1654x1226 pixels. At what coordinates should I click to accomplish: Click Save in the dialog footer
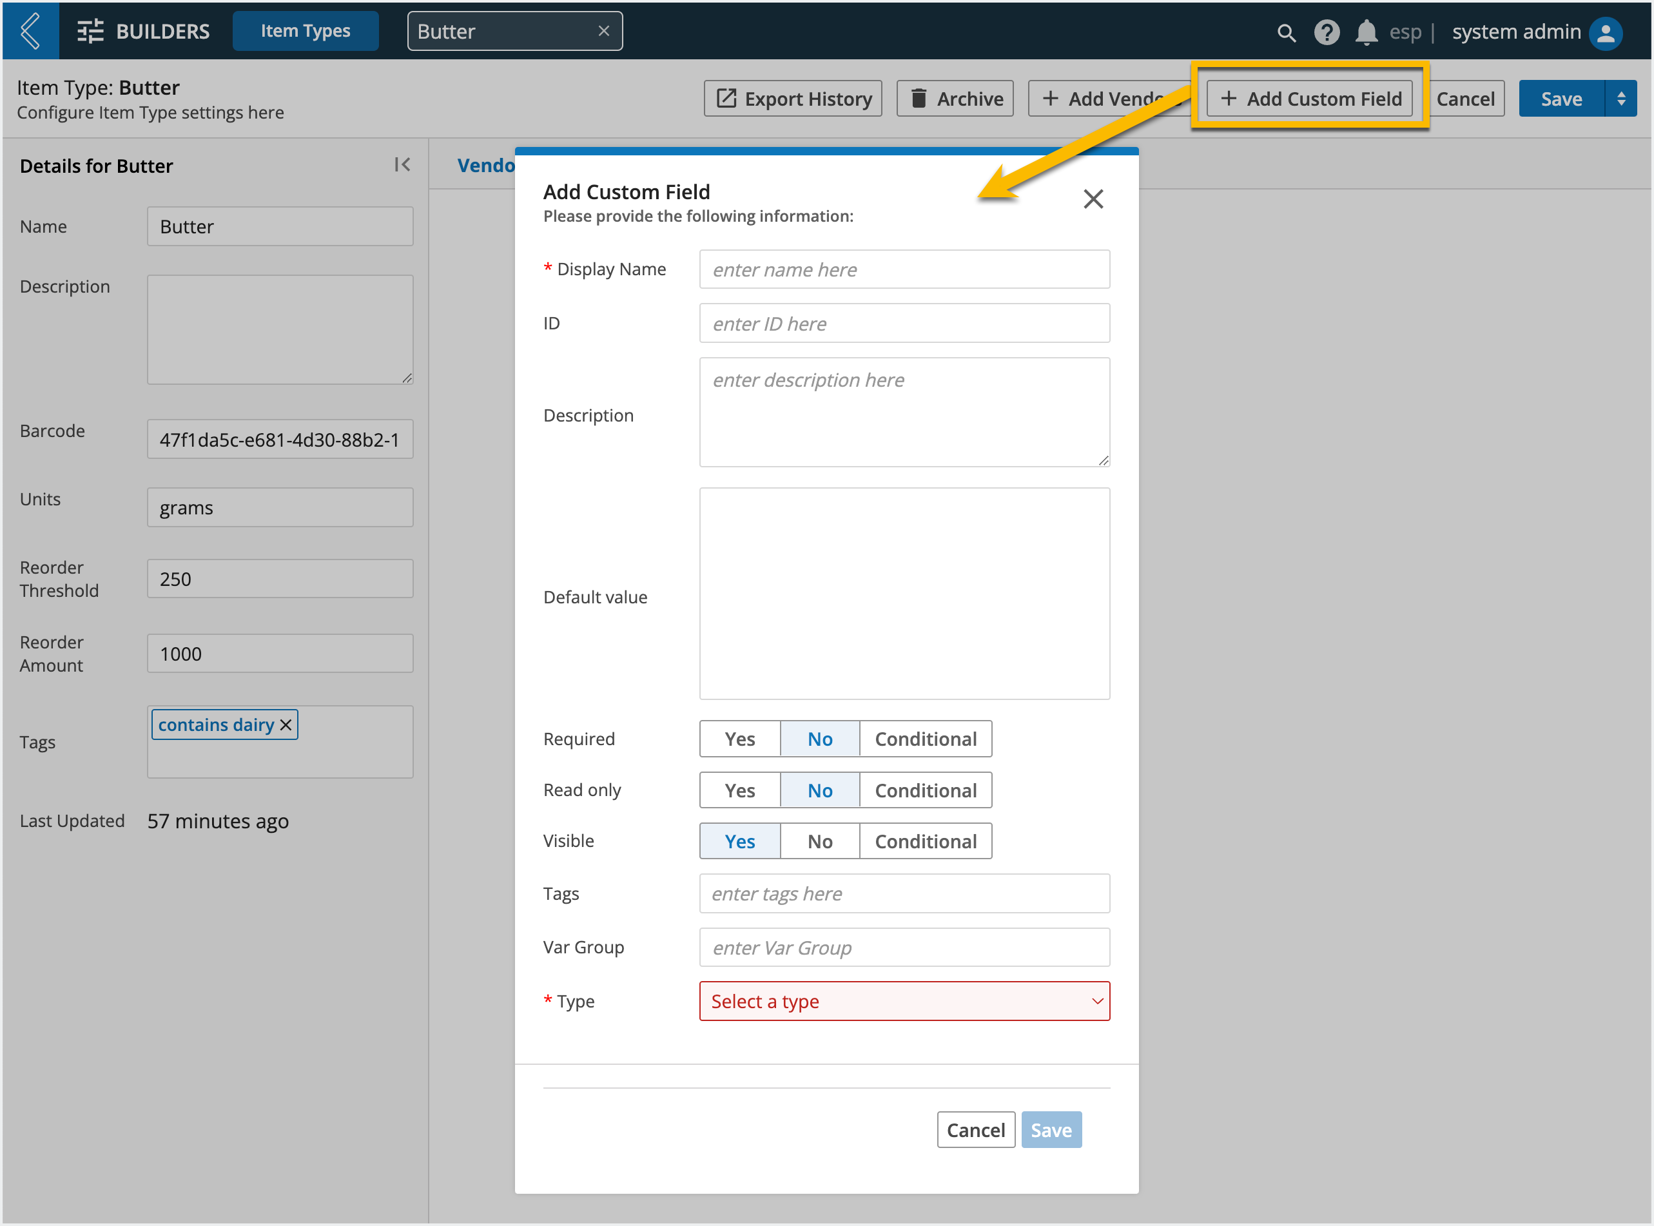[x=1051, y=1129]
